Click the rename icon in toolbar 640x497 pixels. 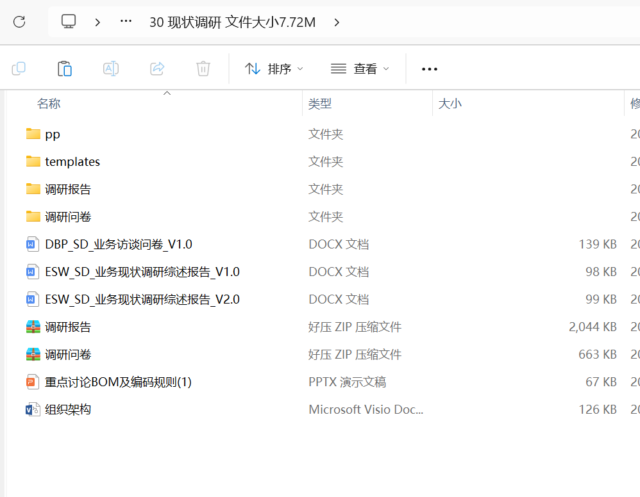click(x=111, y=69)
